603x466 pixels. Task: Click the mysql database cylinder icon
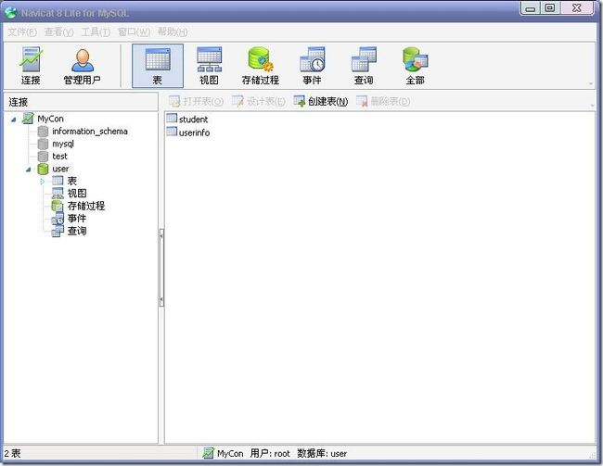[x=43, y=145]
